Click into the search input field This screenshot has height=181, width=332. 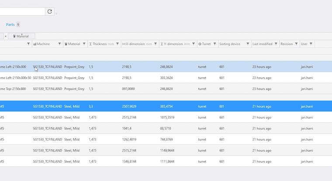point(22,12)
